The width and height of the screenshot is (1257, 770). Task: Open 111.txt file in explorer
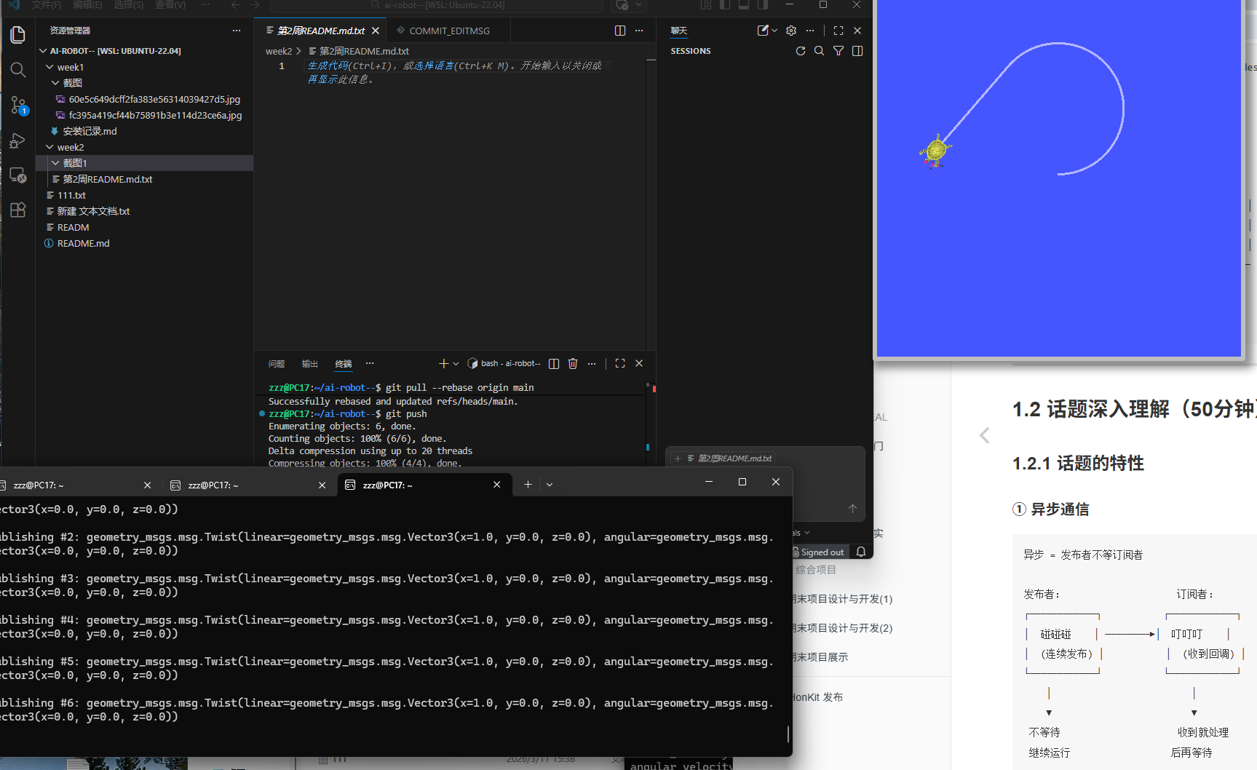click(144, 195)
